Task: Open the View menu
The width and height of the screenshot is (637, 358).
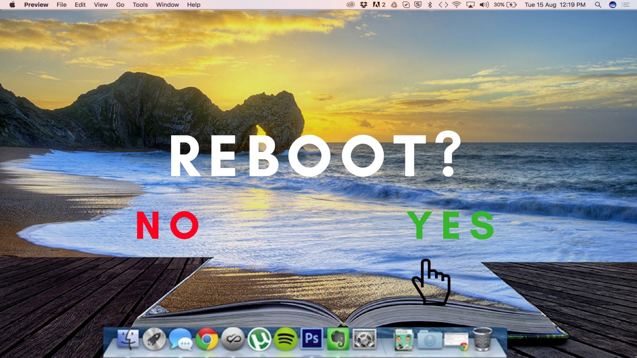Action: pyautogui.click(x=101, y=4)
